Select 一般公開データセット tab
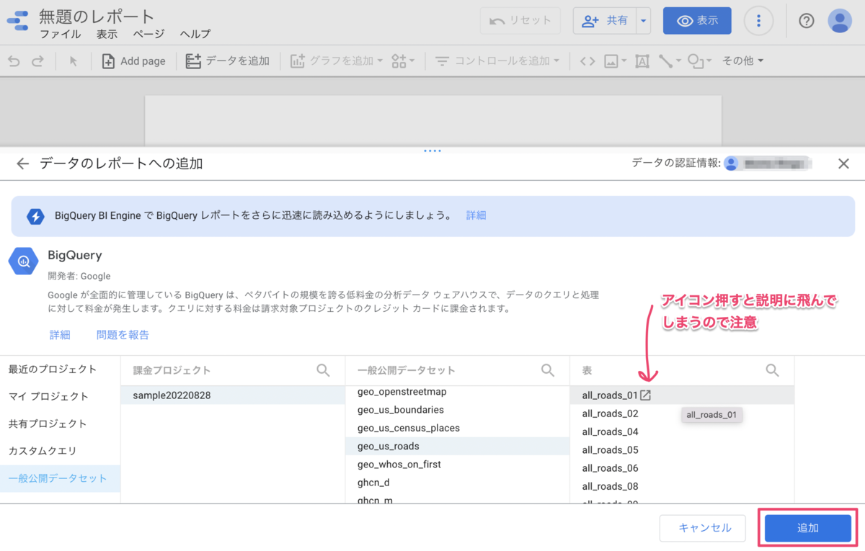 coord(61,478)
